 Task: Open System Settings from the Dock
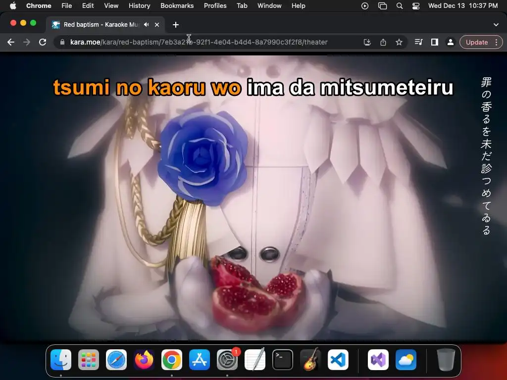tap(227, 360)
